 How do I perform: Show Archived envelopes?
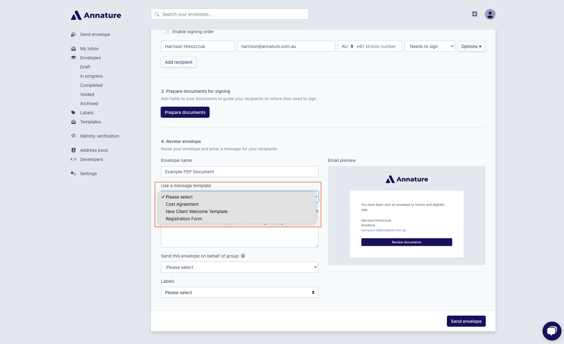[89, 104]
